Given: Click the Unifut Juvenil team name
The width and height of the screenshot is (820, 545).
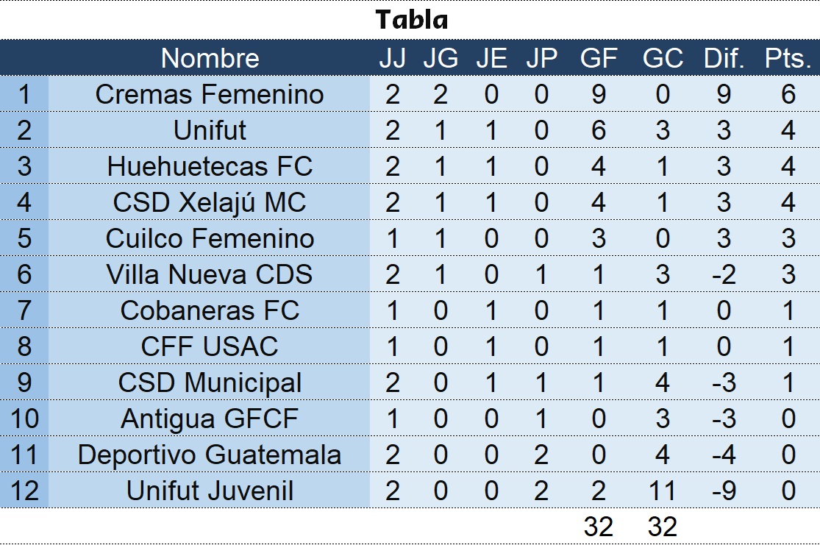Looking at the screenshot, I should tap(210, 491).
